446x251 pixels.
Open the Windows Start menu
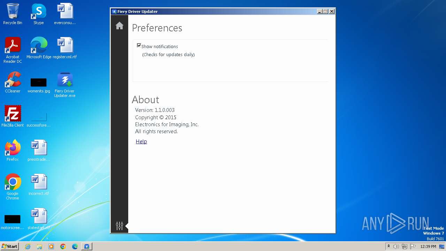coord(10,246)
